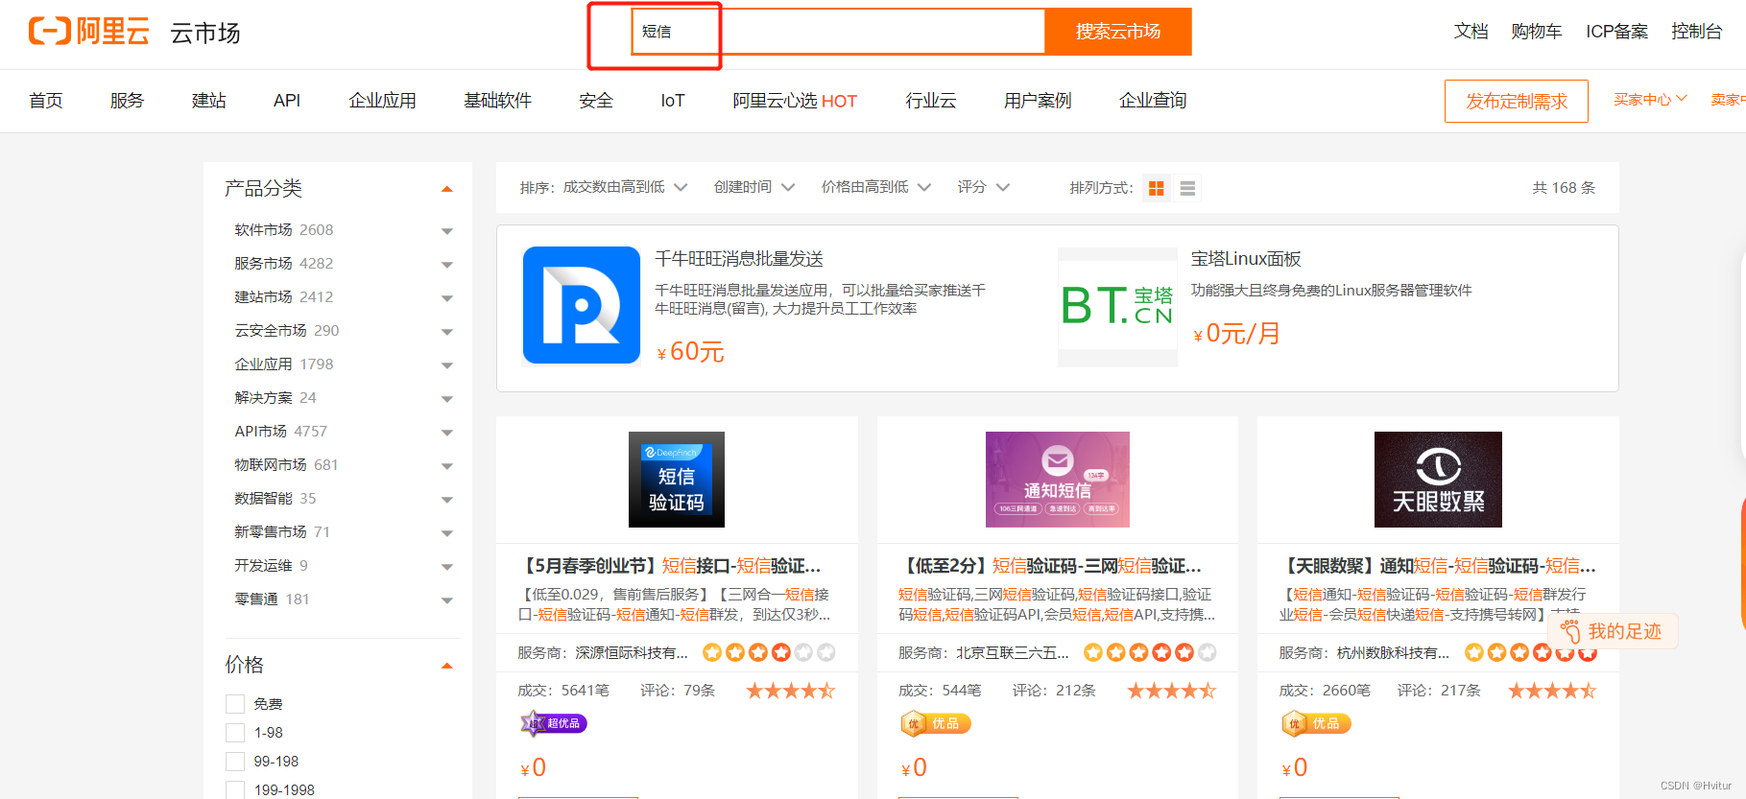Collapse the 产品分类 section

coord(446,189)
